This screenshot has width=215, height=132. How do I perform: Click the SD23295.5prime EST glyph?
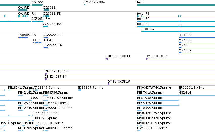(x=79, y=90)
